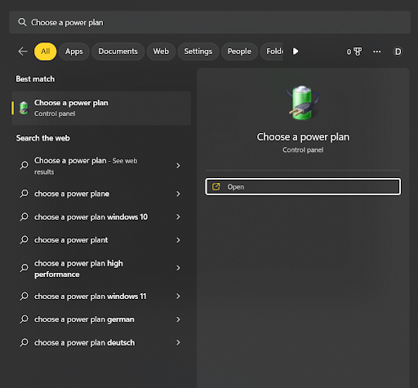Image resolution: width=418 pixels, height=388 pixels.
Task: Switch to the partially hidden Folders tab
Action: point(272,51)
